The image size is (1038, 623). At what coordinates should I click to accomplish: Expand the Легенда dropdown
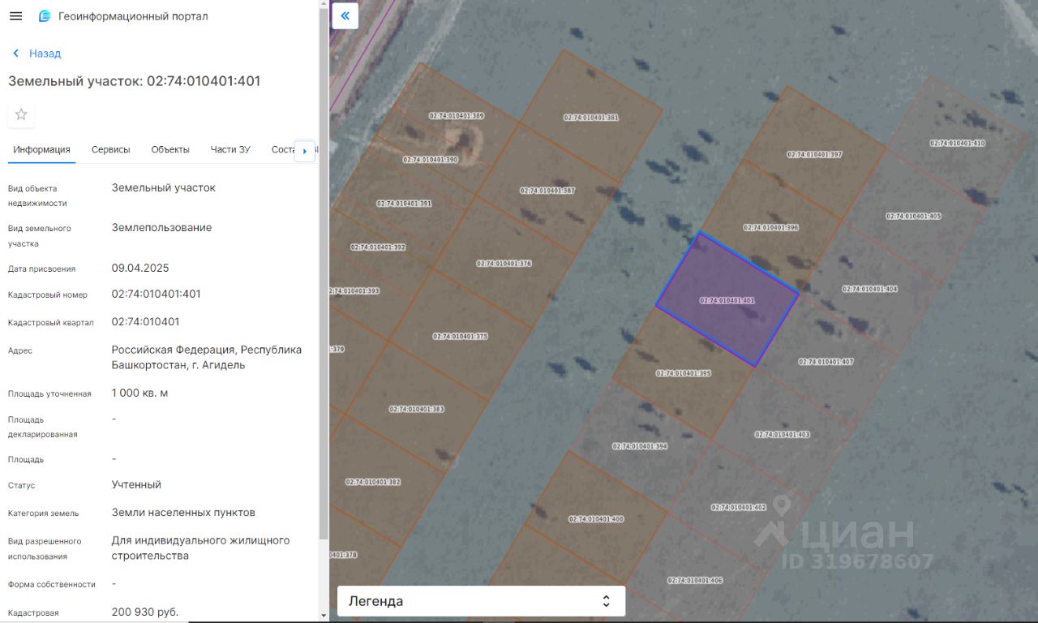pyautogui.click(x=481, y=601)
